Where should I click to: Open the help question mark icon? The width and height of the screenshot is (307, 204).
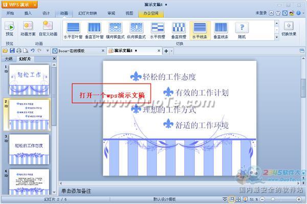[x=298, y=13]
